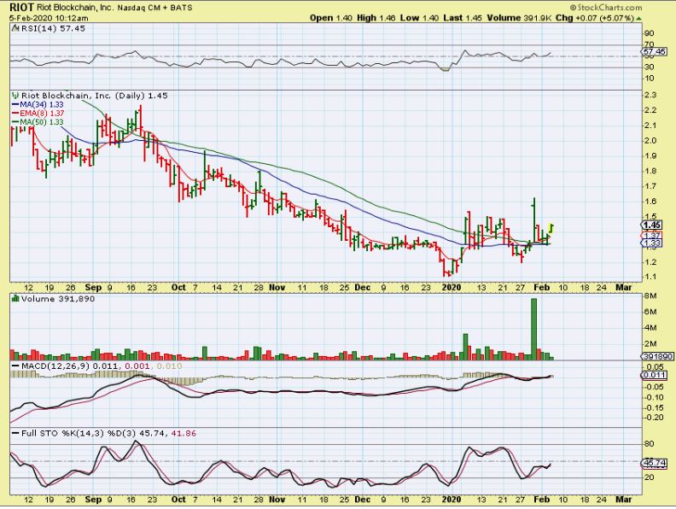Click the Low 1.40 value
Screen dimensions: 676x509
[419, 18]
